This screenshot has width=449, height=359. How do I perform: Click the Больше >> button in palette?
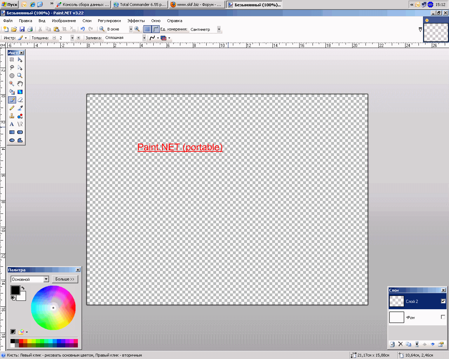(x=65, y=279)
